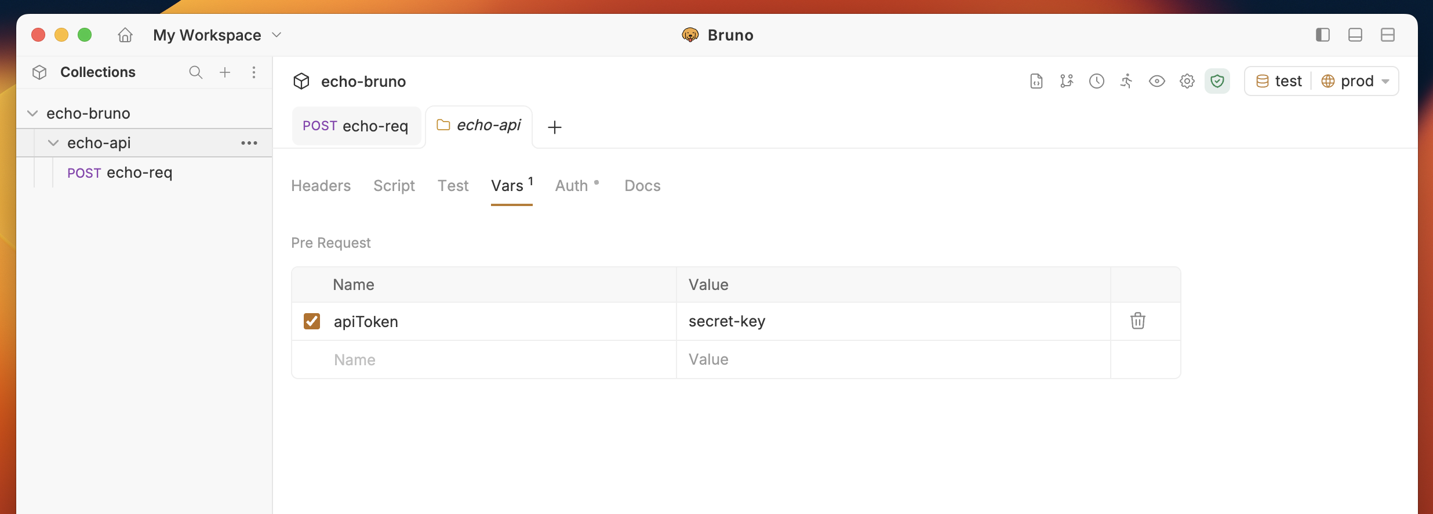
Task: Collapse the echo-bruno collection chevron
Action: click(x=32, y=113)
